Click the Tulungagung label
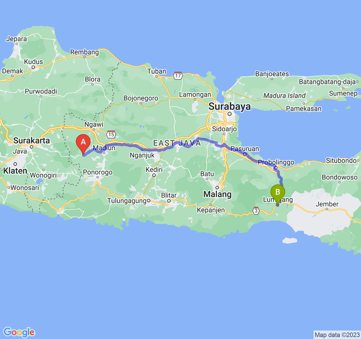 [x=127, y=201]
